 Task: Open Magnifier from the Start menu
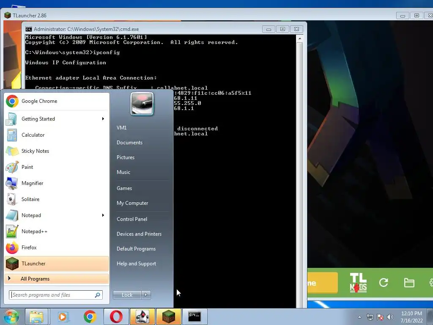(57, 183)
